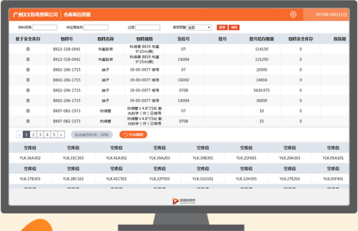Click the 保质期 column header
The image size is (358, 231).
(340, 39)
